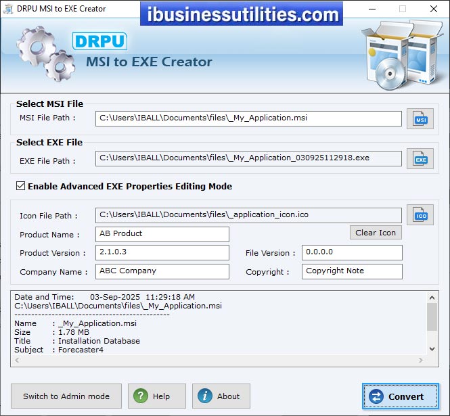
Task: Edit the Product Name field
Action: pyautogui.click(x=162, y=234)
